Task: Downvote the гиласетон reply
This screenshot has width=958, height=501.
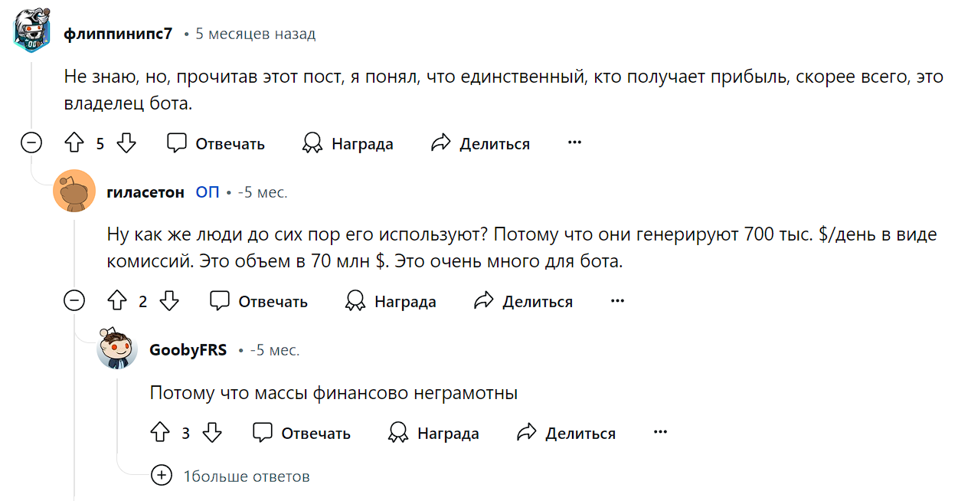Action: 169,301
